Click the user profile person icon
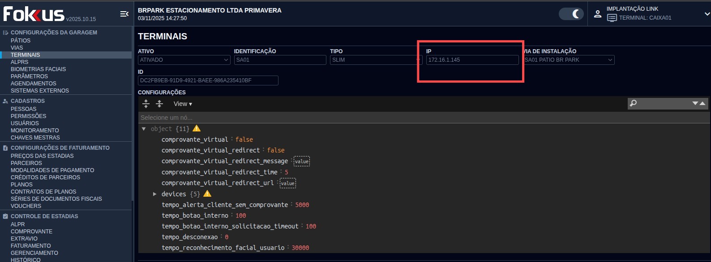 598,14
